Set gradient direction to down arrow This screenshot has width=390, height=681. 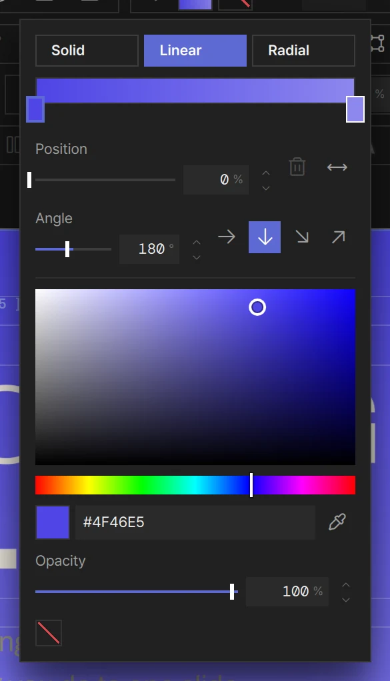coord(265,237)
